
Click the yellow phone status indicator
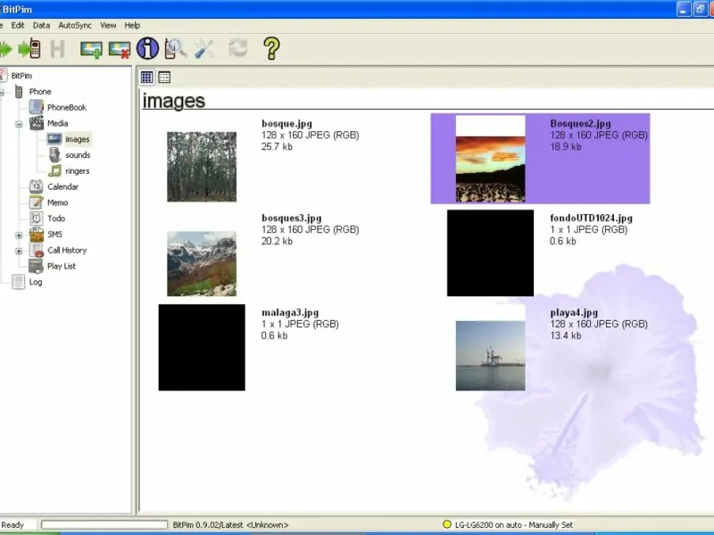[446, 524]
